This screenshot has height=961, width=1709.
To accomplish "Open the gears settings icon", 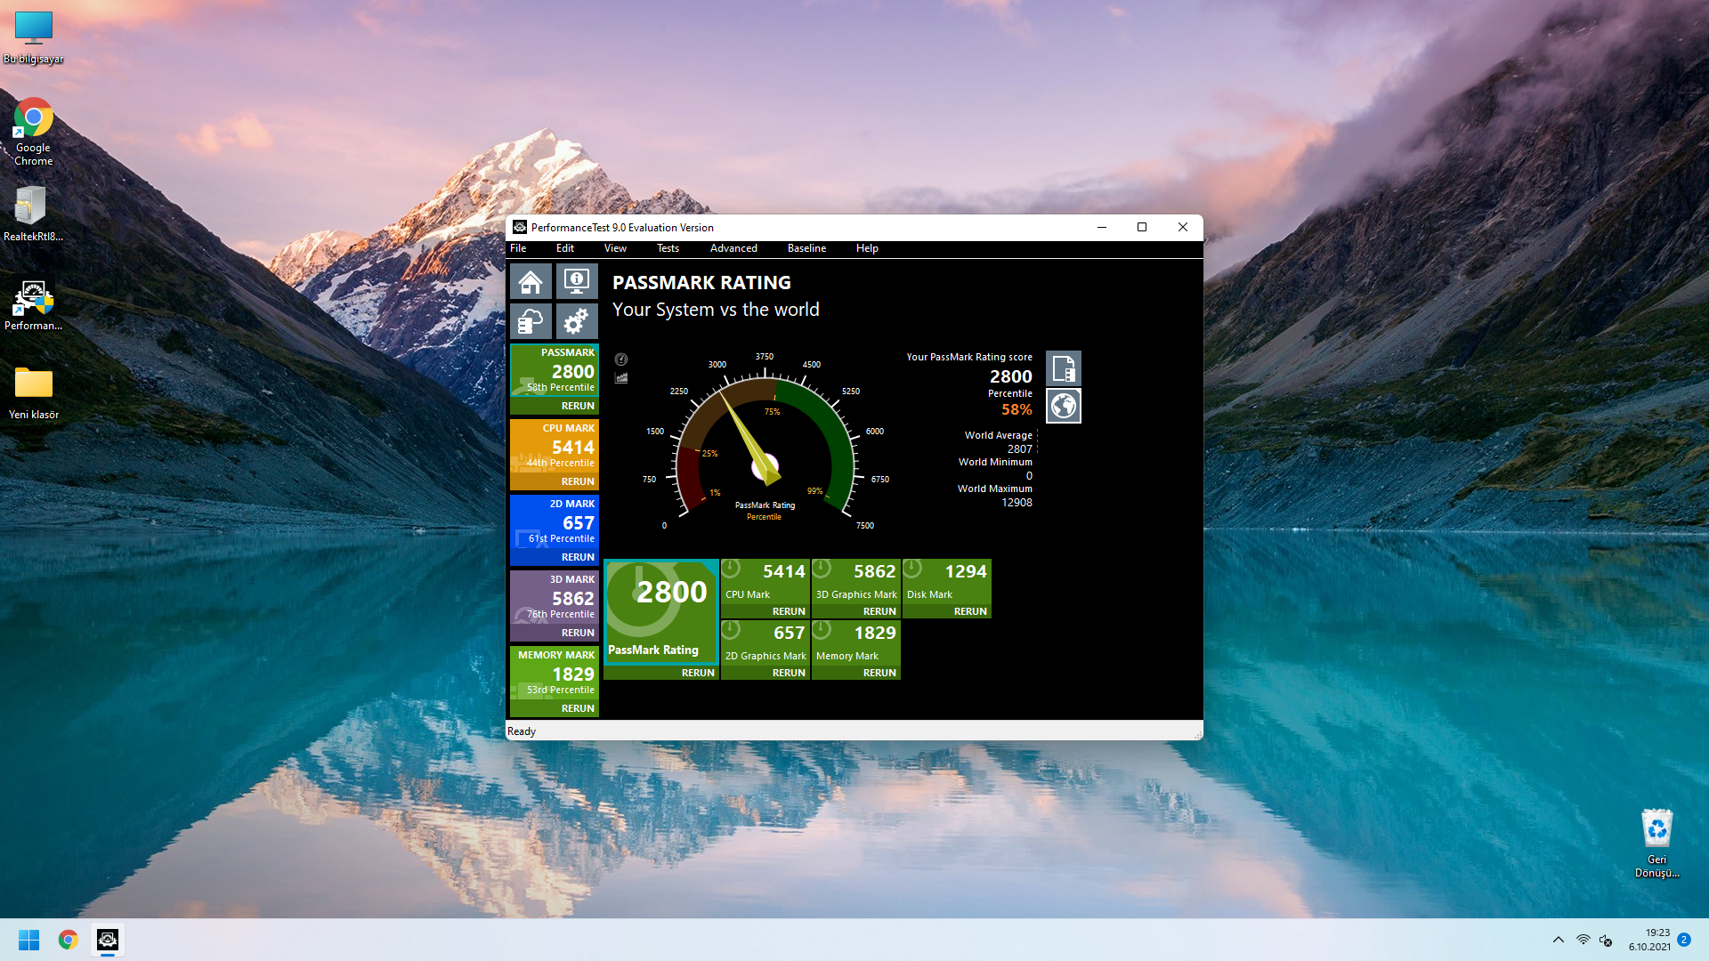I will point(576,321).
